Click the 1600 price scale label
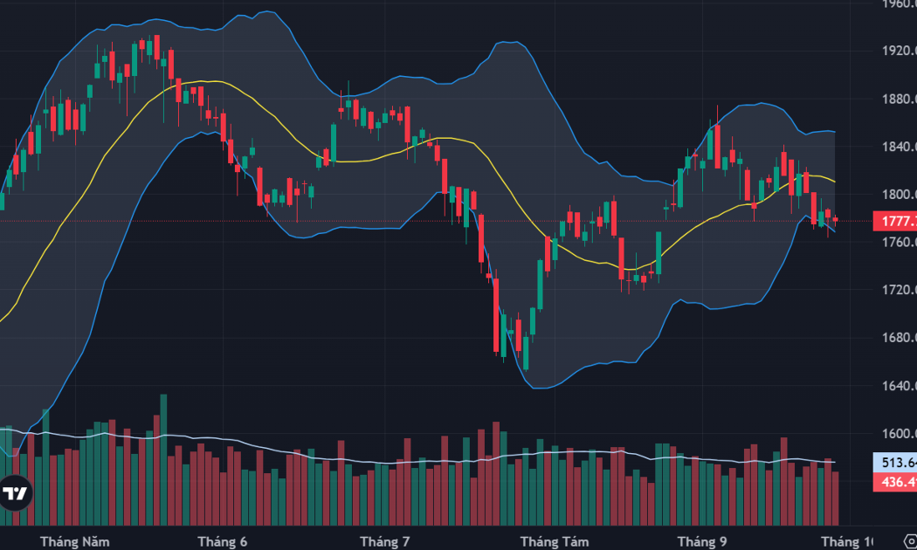 899,434
